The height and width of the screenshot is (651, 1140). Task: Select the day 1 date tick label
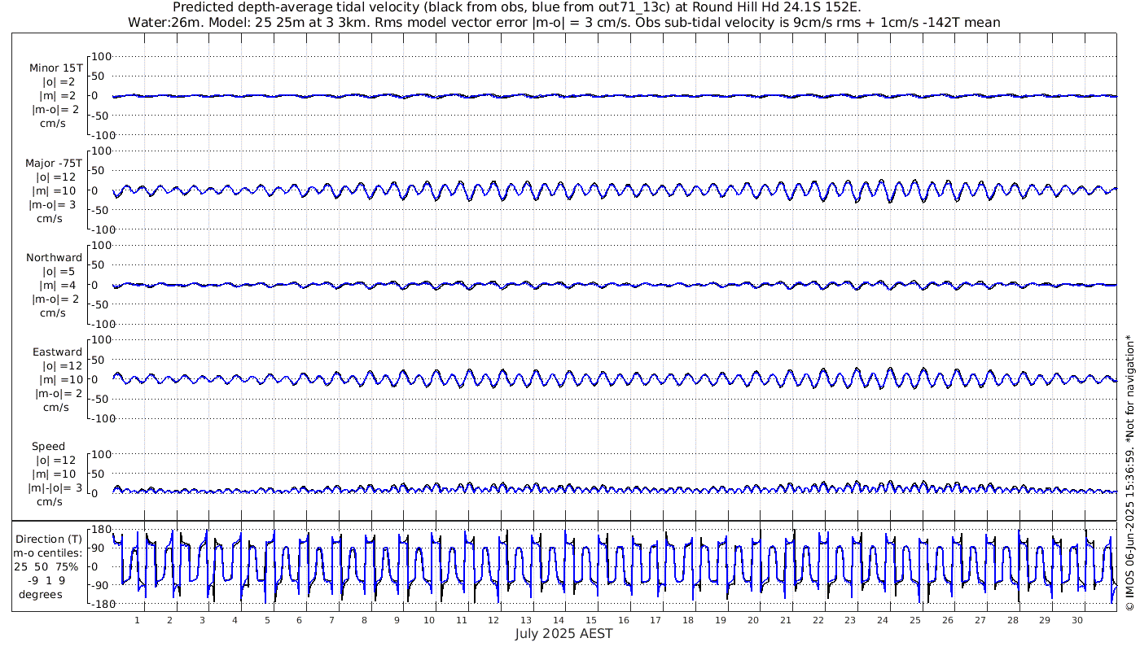tap(137, 620)
